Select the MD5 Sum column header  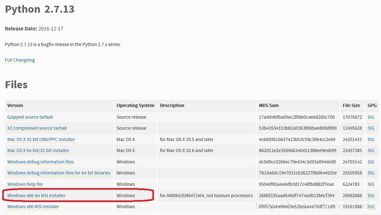[269, 105]
